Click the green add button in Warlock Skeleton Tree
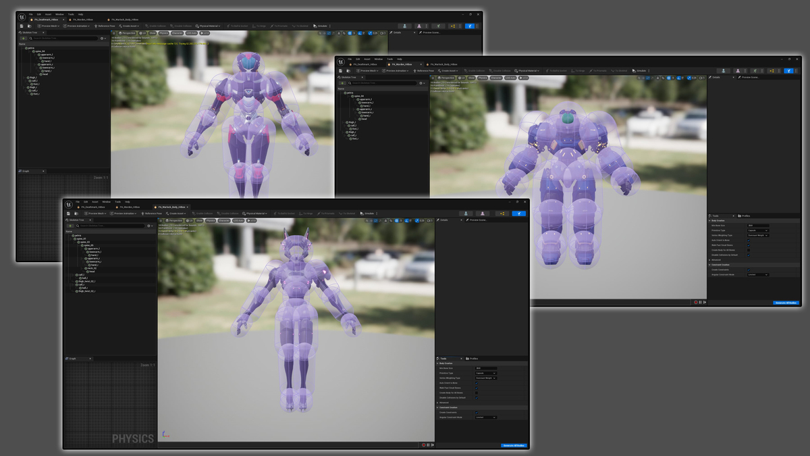Screen dimensions: 810x456 click(x=71, y=226)
